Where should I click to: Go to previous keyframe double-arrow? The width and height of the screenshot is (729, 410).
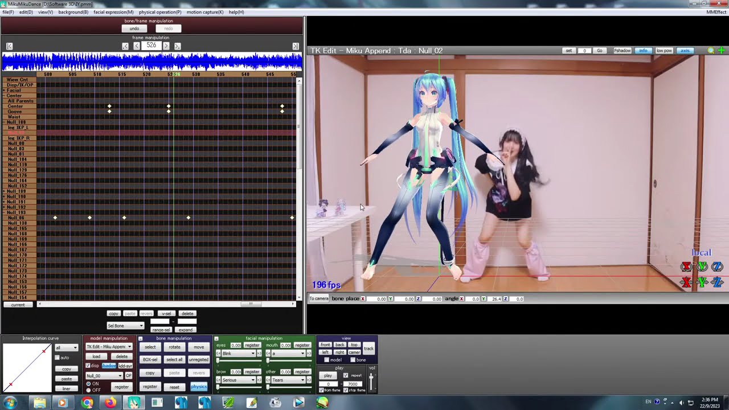[x=125, y=46]
